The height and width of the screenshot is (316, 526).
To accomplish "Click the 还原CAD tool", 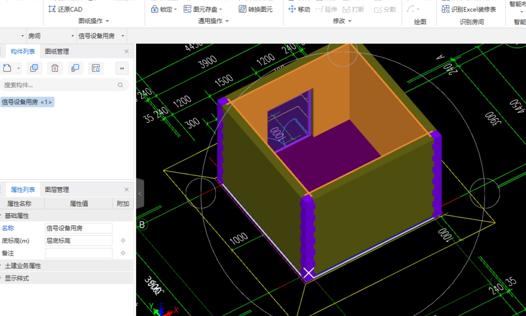I will click(x=65, y=9).
